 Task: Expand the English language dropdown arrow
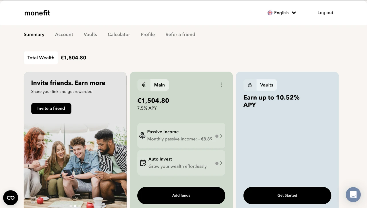(294, 13)
